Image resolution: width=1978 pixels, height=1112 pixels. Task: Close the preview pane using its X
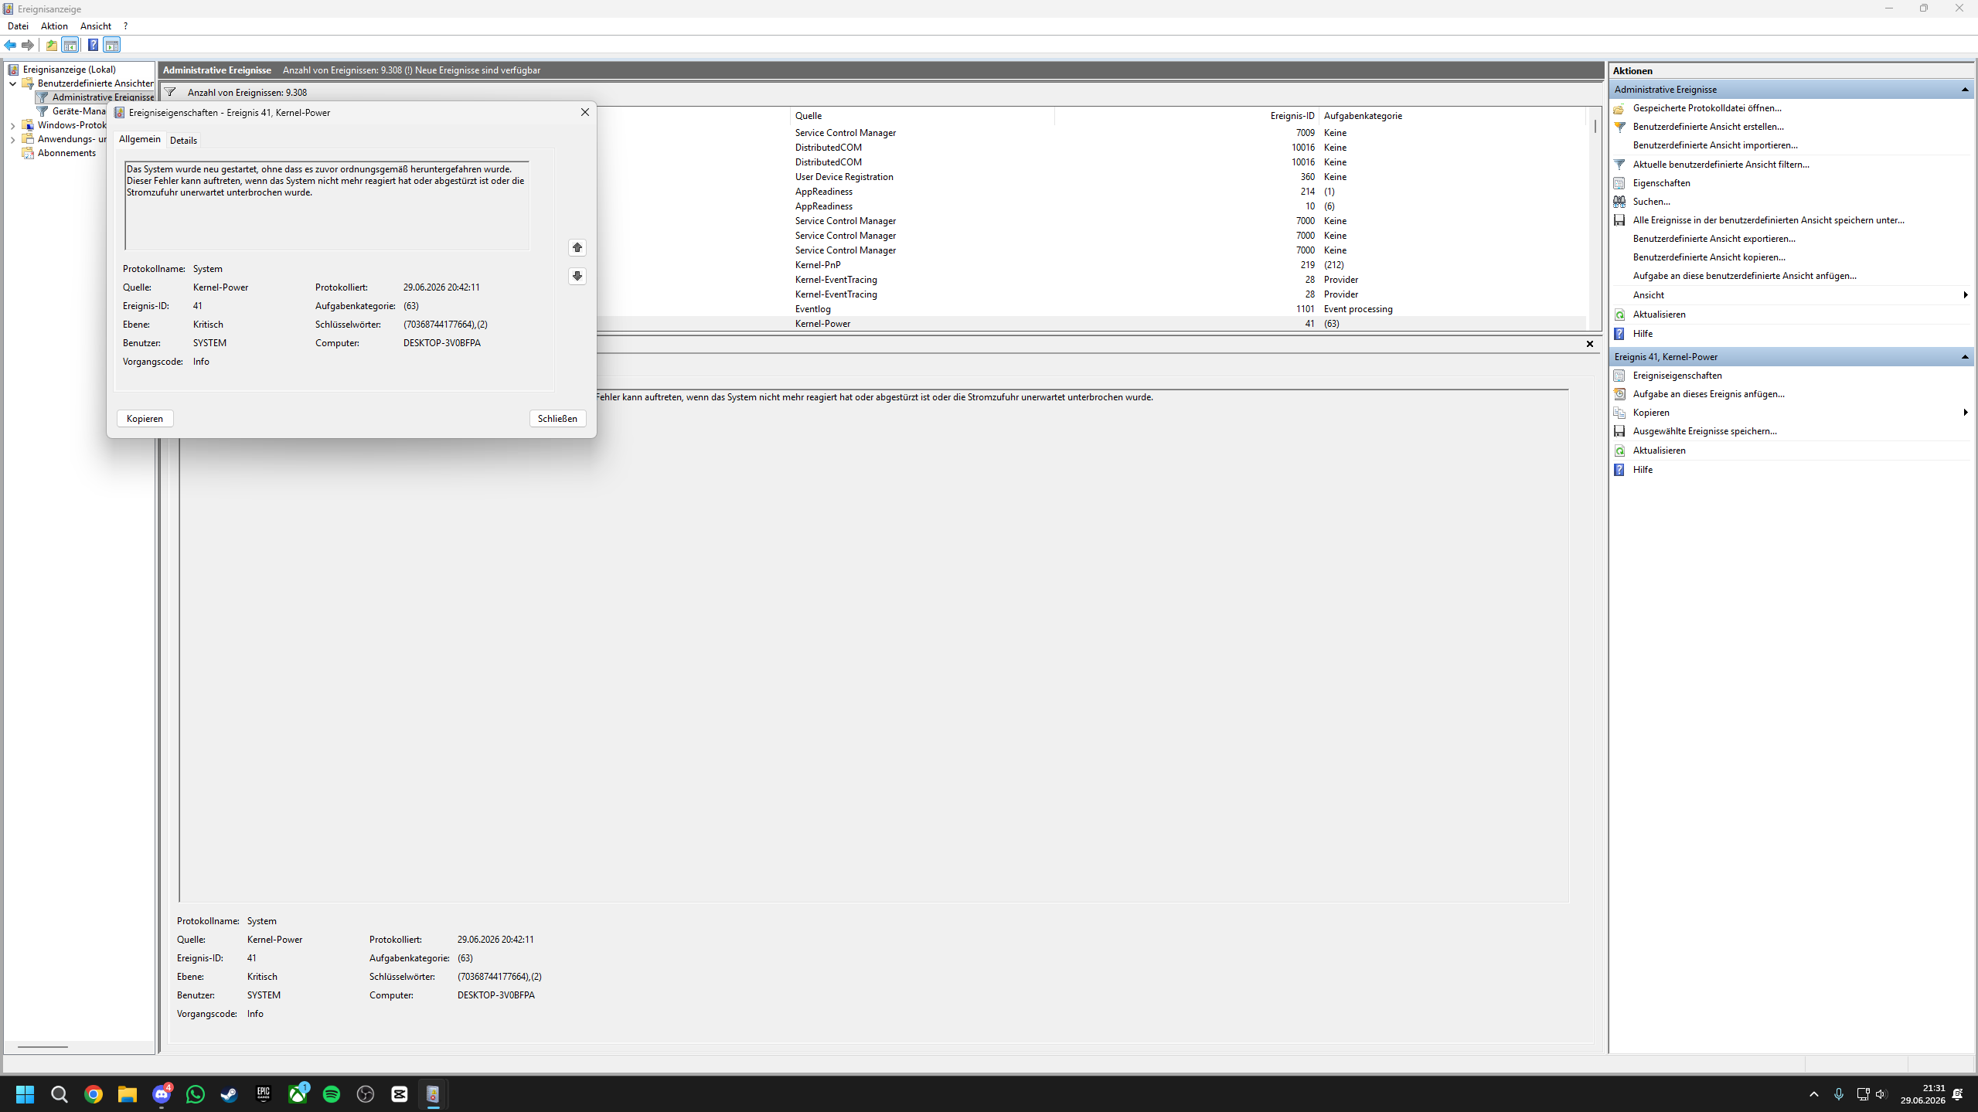(x=1590, y=344)
